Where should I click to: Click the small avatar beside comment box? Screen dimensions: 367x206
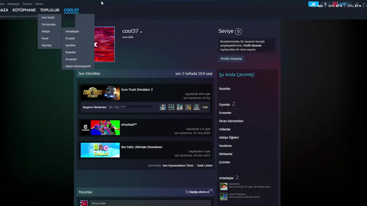coord(84,203)
